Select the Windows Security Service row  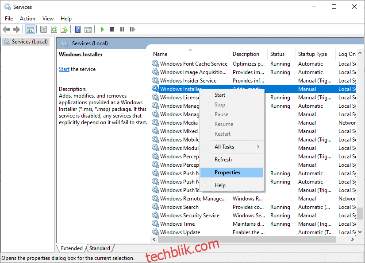[254, 216]
